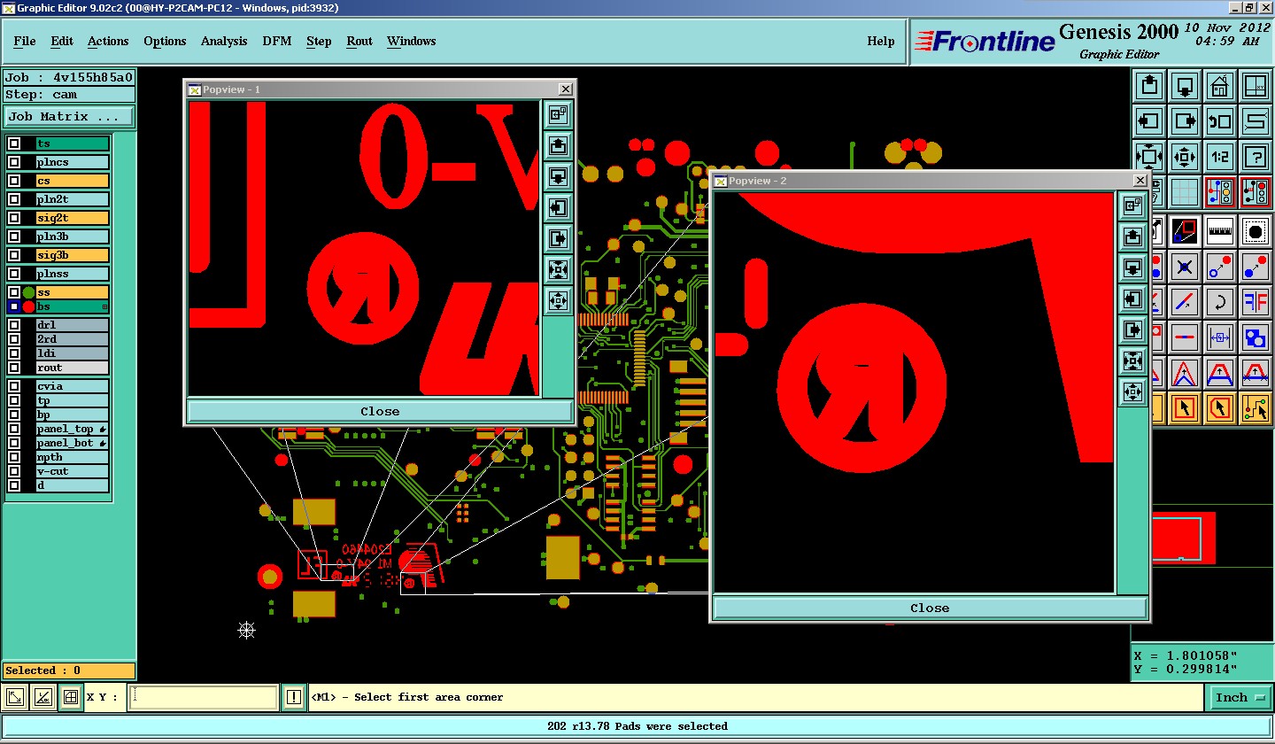Open the DFM menu
Image resolution: width=1275 pixels, height=744 pixels.
point(277,41)
